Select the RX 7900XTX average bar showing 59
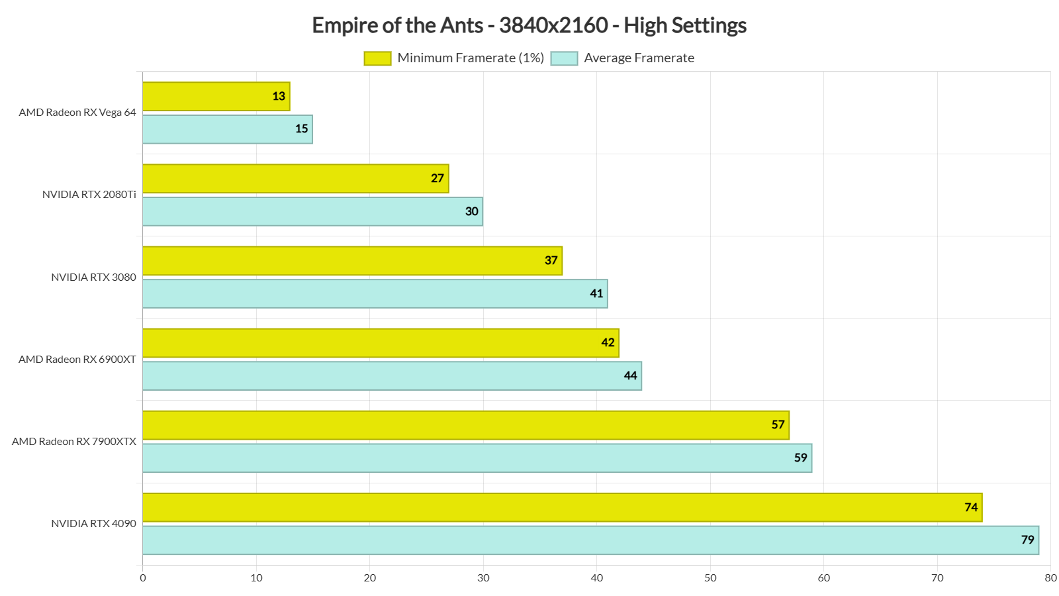1059x596 pixels. click(477, 458)
